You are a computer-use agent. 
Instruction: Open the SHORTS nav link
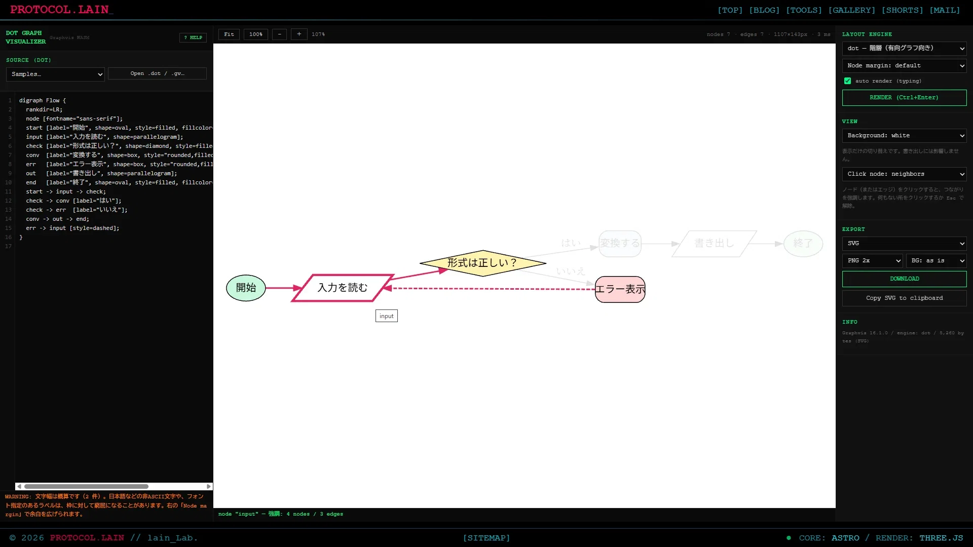(x=902, y=10)
